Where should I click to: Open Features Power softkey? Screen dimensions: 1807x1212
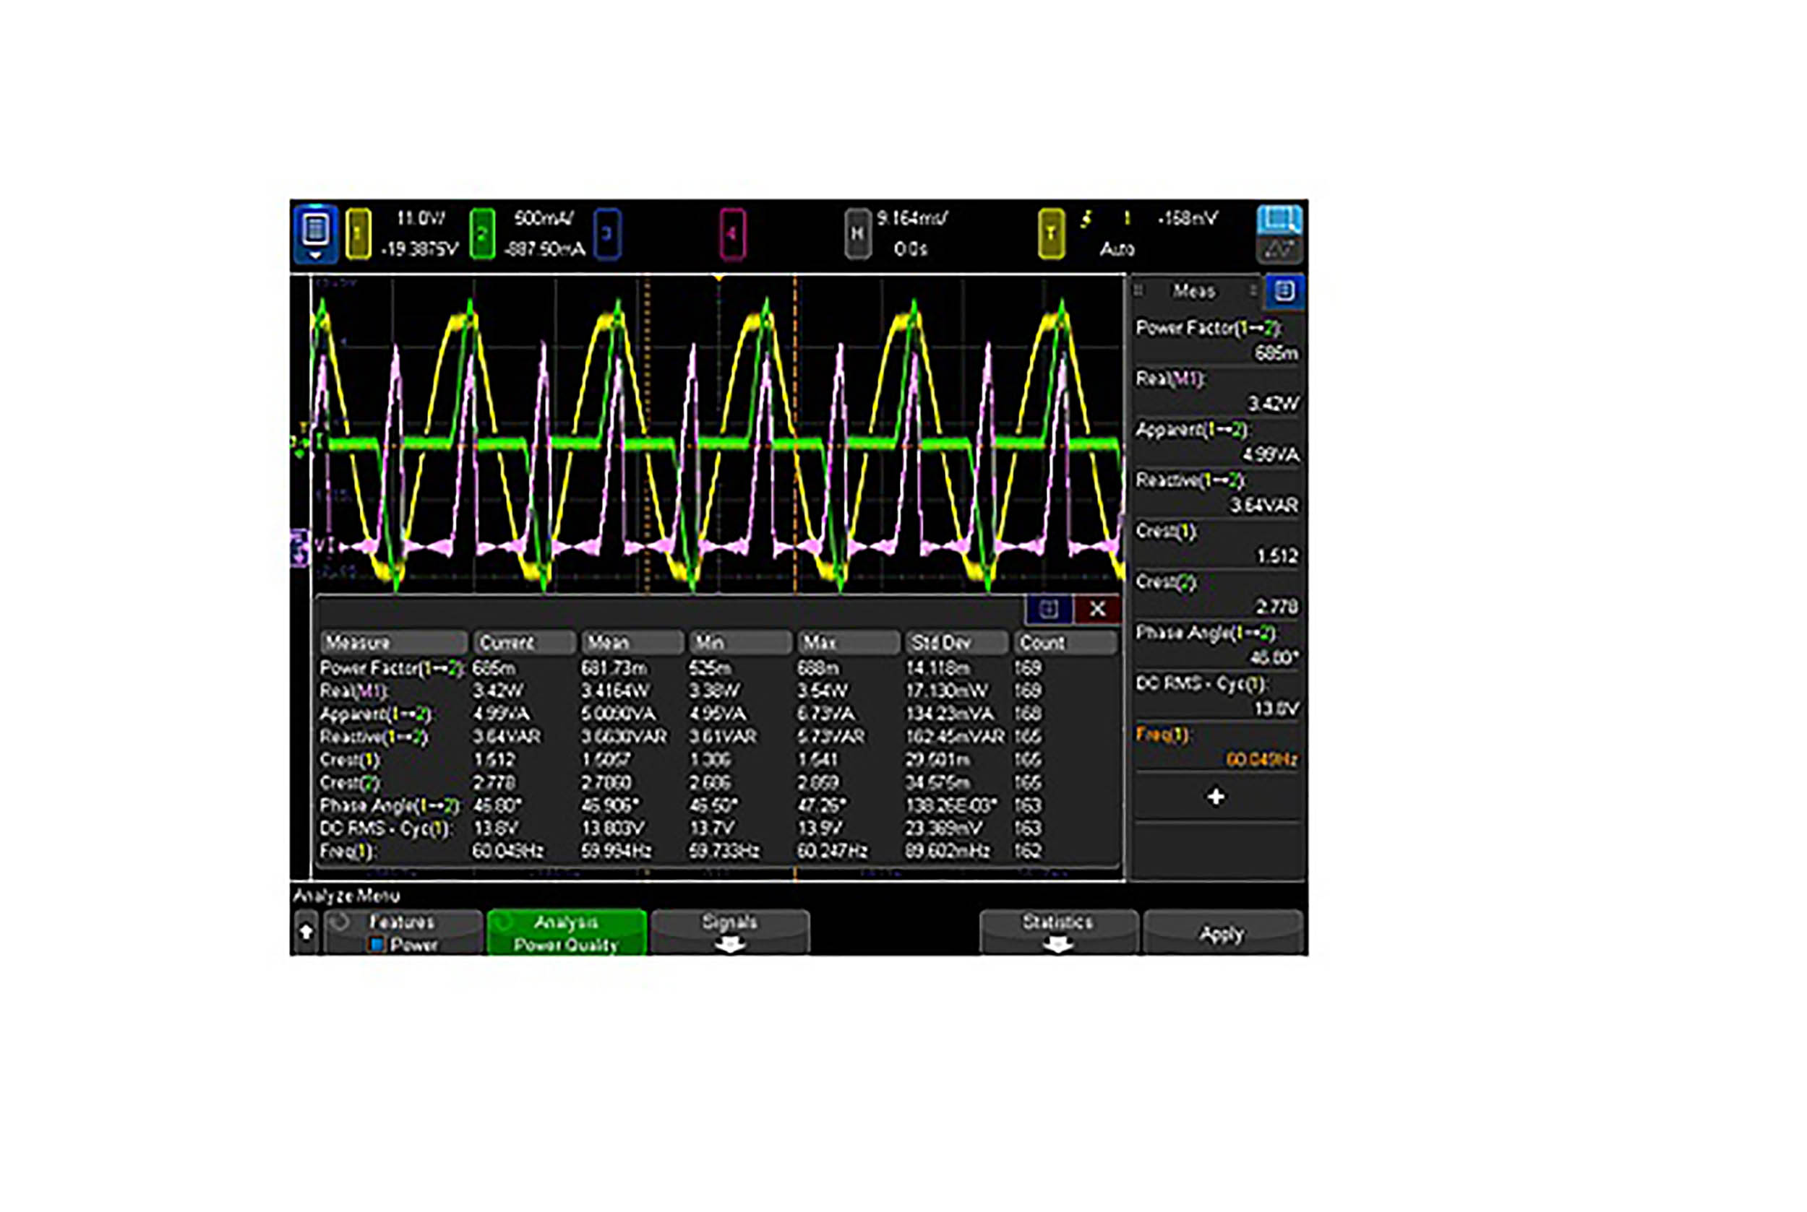(x=403, y=932)
